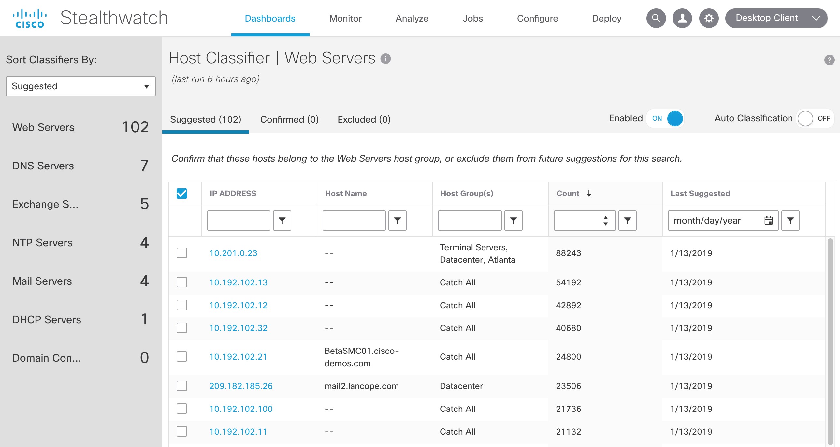Check the box for host 10.201.0.23

pos(181,253)
